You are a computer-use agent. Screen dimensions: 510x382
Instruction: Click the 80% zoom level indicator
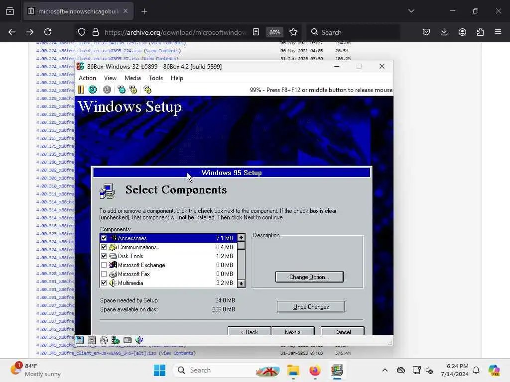click(x=274, y=32)
